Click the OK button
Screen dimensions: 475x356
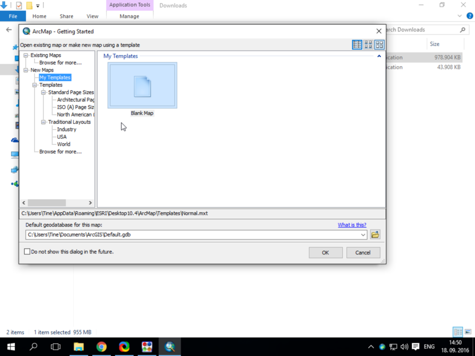pos(326,253)
